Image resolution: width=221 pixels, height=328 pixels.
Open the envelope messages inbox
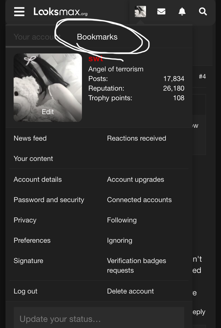(x=161, y=12)
